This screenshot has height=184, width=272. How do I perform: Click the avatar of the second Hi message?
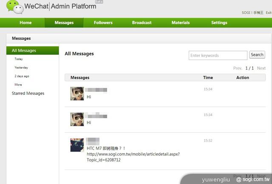(77, 119)
